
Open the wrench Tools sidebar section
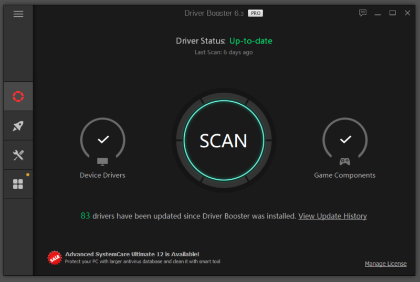18,155
